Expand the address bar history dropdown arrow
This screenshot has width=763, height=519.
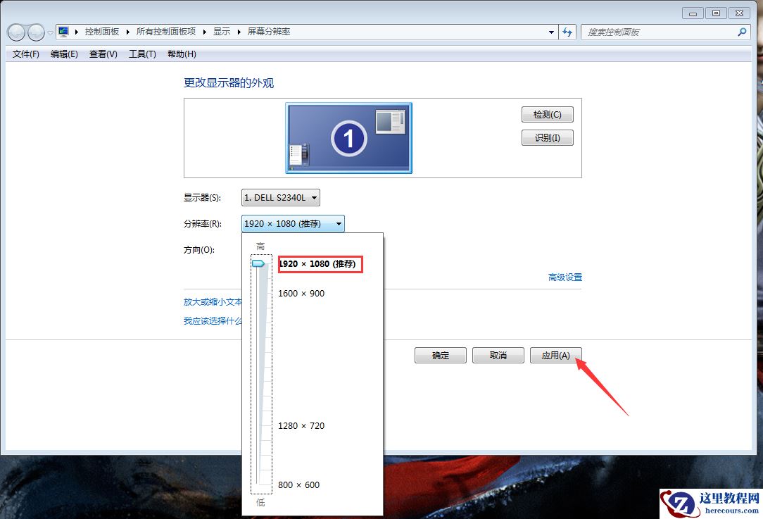(x=552, y=32)
